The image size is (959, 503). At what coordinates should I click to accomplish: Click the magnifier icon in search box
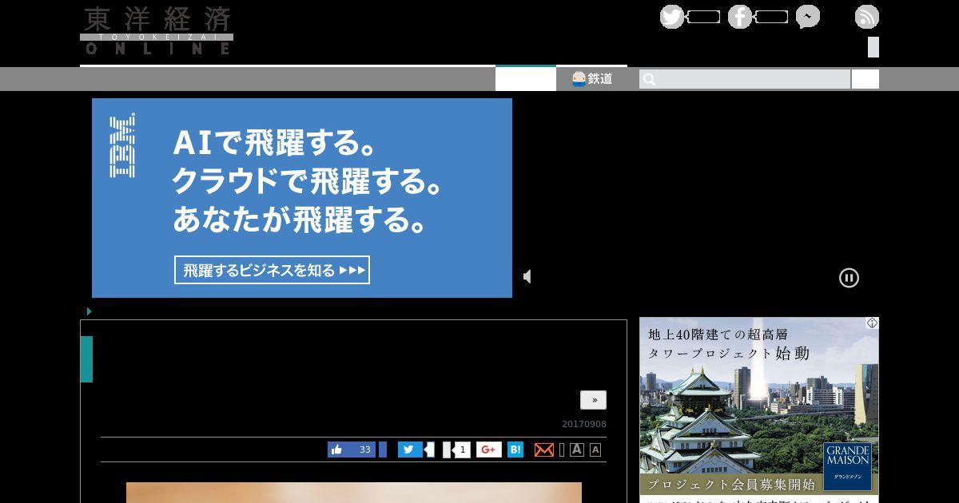point(649,79)
